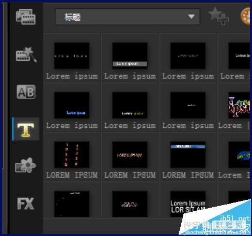252x236 pixels.
Task: Open the Graphic flower icon panel
Action: tap(26, 165)
